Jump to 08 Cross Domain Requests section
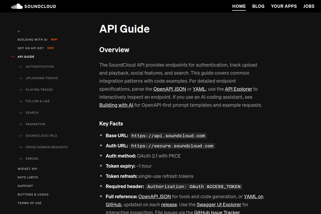Image resolution: width=321 pixels, height=214 pixels. (47, 147)
